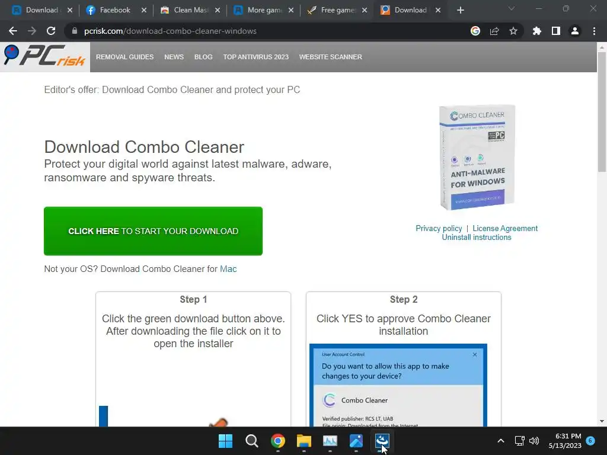This screenshot has width=607, height=455.
Task: Open the Website Scanner page
Action: (331, 57)
